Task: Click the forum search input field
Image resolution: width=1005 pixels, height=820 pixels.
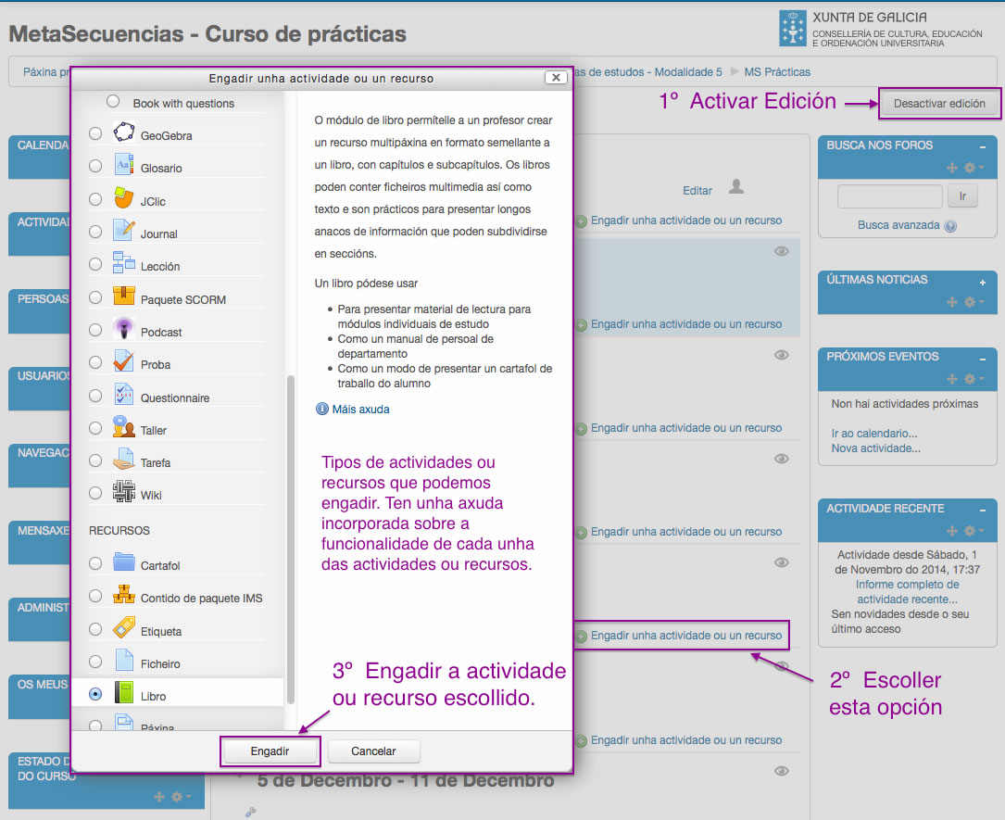Action: point(889,196)
